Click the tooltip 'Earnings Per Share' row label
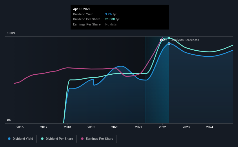238x147 pixels. (x=87, y=24)
